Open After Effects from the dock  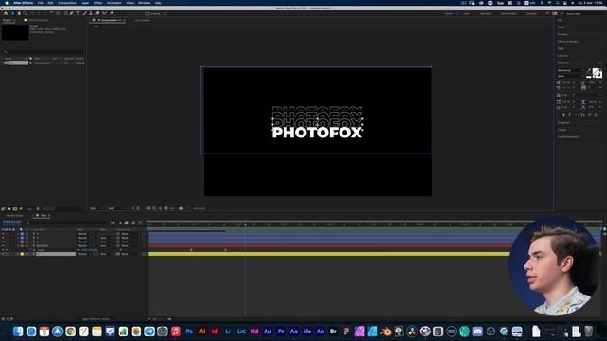click(x=294, y=332)
